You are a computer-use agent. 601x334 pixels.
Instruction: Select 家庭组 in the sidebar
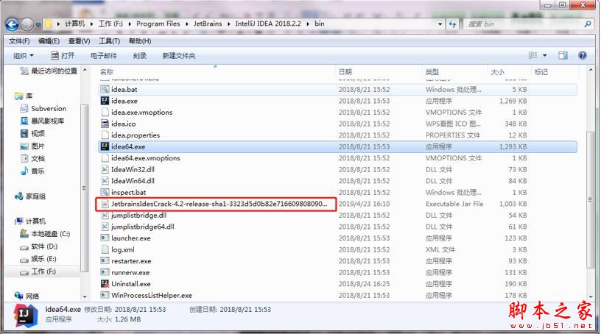[x=30, y=196]
